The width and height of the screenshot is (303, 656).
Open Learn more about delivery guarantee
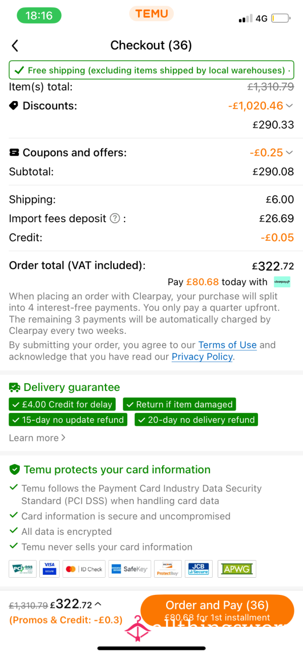pos(37,438)
